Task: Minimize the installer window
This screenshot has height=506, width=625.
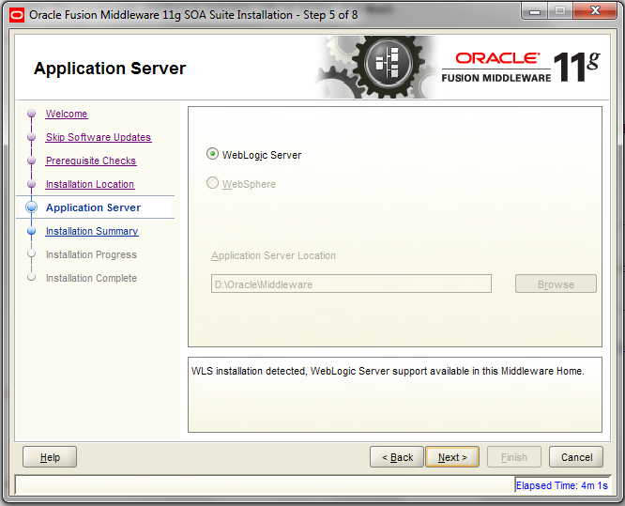Action: [x=535, y=11]
